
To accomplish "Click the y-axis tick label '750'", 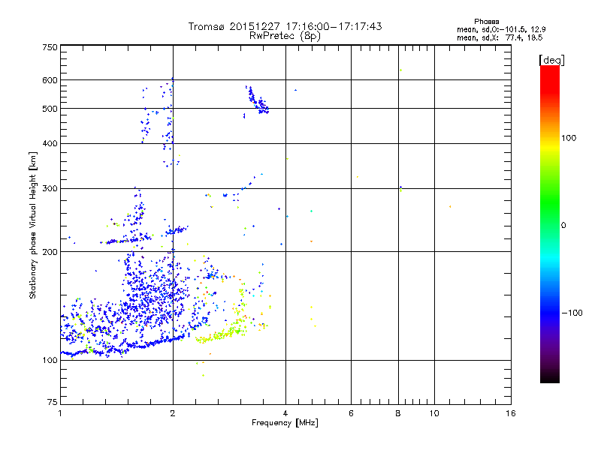I will point(50,47).
